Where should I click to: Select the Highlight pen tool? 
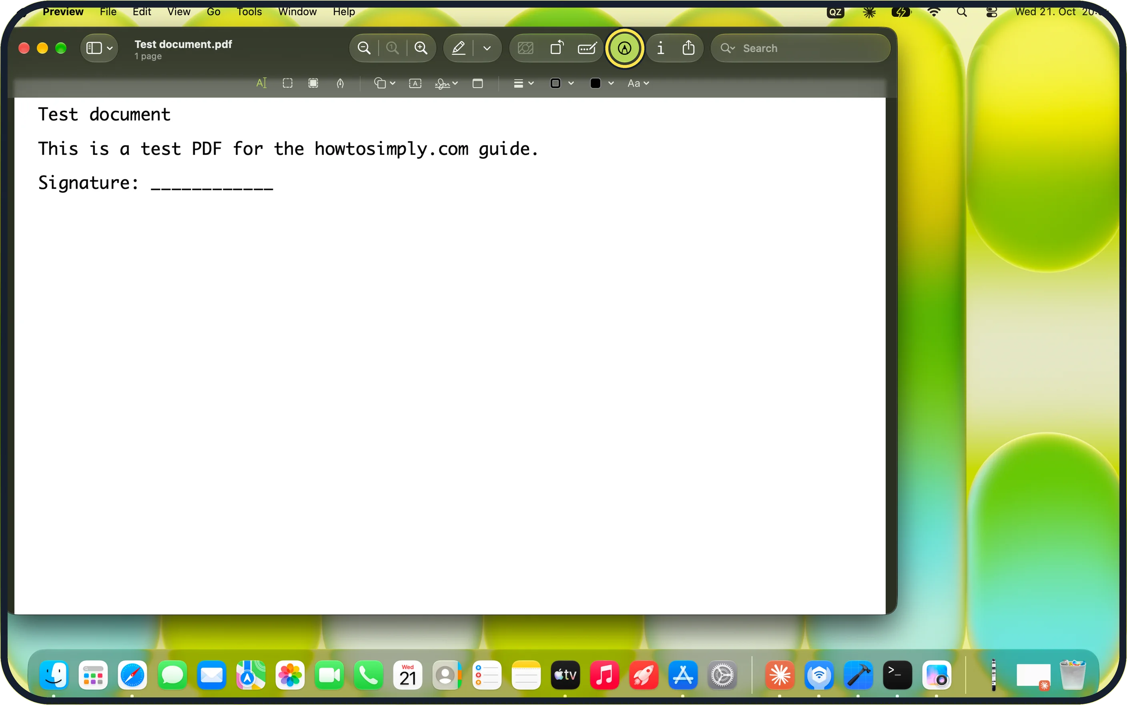click(x=459, y=48)
